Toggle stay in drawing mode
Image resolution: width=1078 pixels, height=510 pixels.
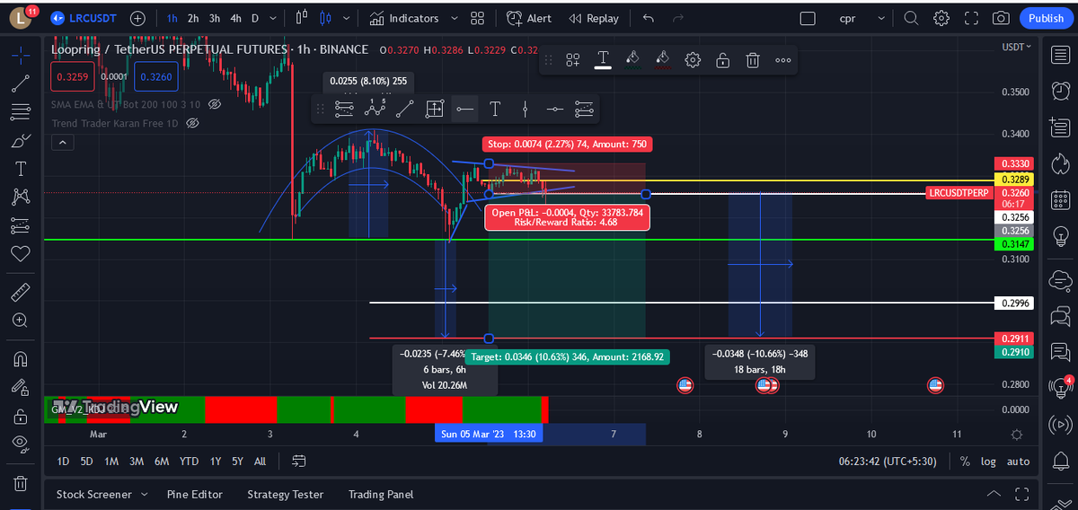(21, 388)
